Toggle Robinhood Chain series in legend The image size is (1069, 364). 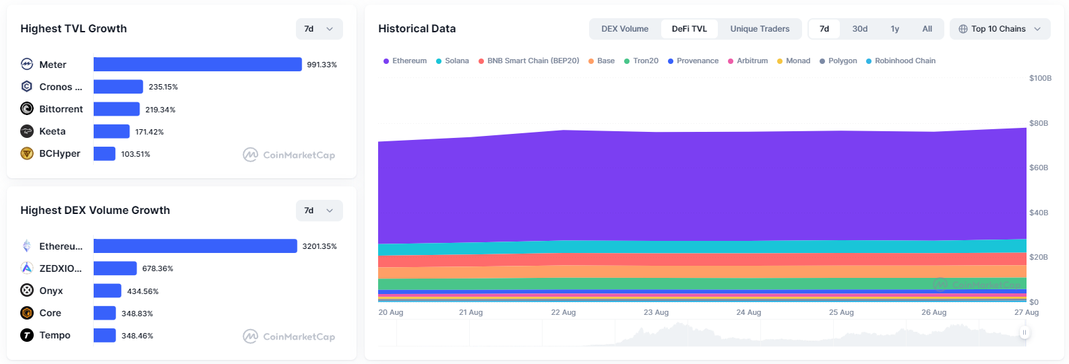[x=900, y=61]
